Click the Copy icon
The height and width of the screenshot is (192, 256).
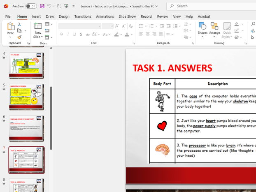(19, 30)
